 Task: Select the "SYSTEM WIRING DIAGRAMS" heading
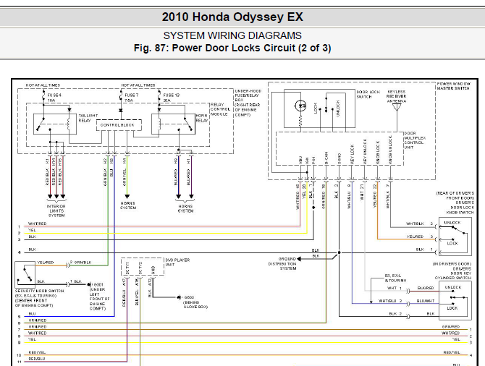point(232,35)
